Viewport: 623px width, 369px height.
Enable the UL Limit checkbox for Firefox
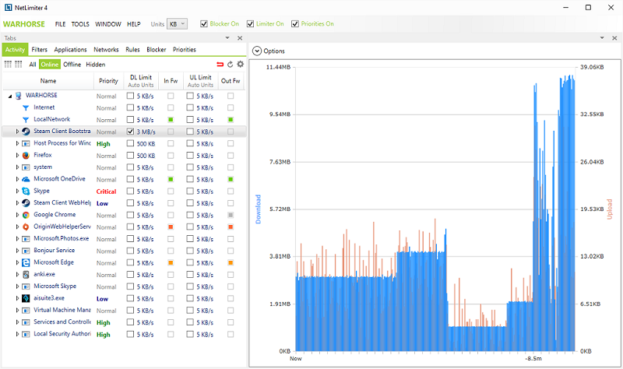coord(190,156)
